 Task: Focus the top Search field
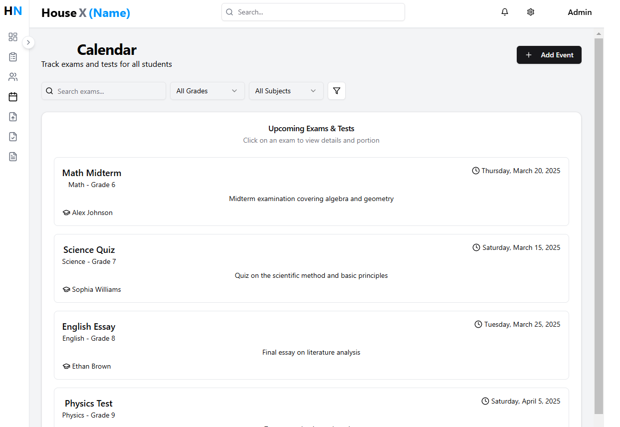click(x=313, y=12)
